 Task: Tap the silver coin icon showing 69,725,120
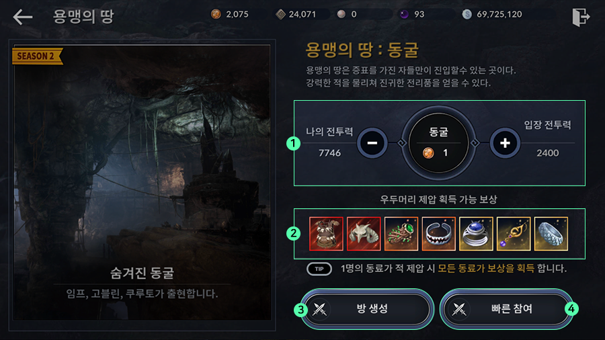click(467, 14)
